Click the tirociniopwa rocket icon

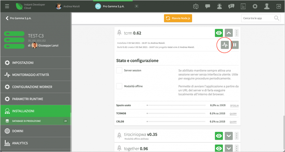tap(119, 136)
